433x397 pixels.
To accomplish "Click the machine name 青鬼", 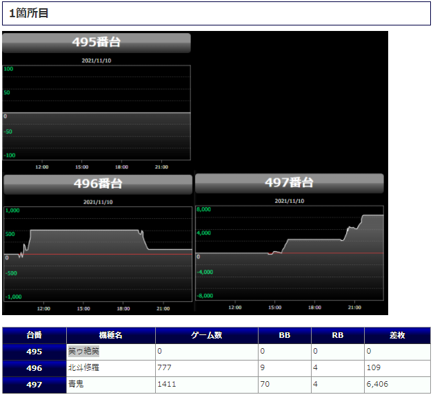I will 76,384.
